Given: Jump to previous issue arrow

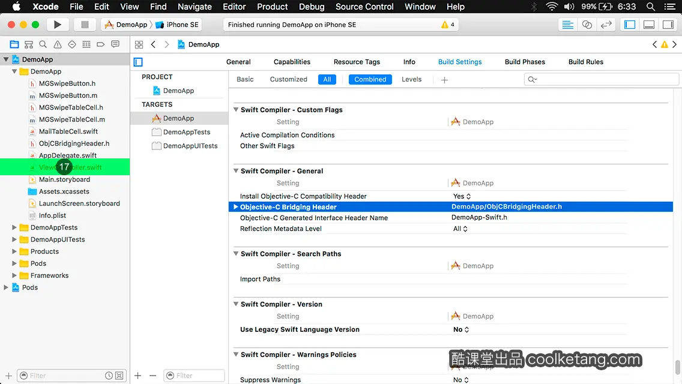Looking at the screenshot, I should coord(654,44).
